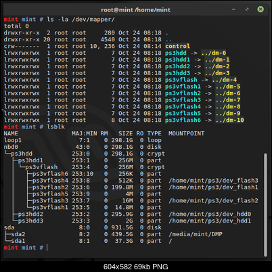The image size is (272, 272).
Task: Click ps3hdd1 tree entry in lsblk
Action: 30,160
